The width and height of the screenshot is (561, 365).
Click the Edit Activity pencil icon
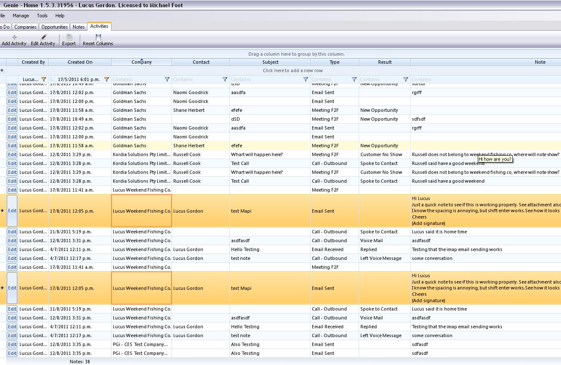pos(43,37)
